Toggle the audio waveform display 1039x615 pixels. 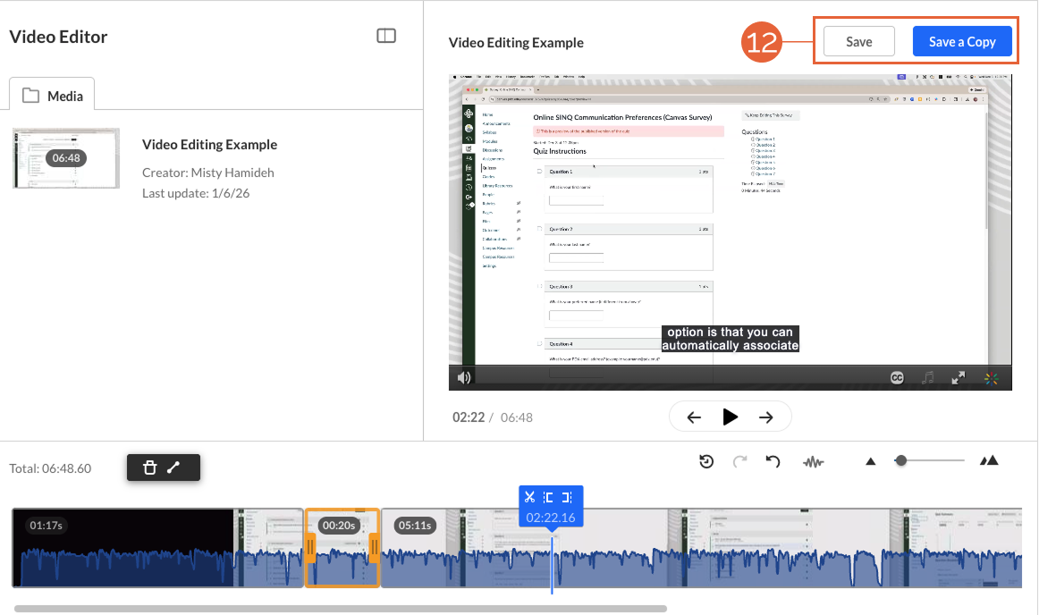814,461
